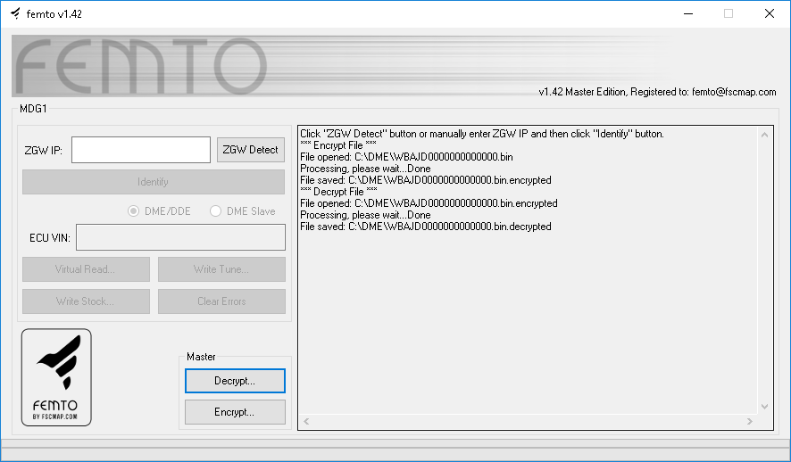791x462 pixels.
Task: Select the DME/DDE radio button
Action: click(135, 211)
